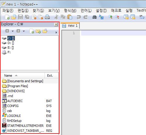This screenshot has height=135, width=146.
Task: Go back in Explorer panel history
Action: tap(7, 31)
